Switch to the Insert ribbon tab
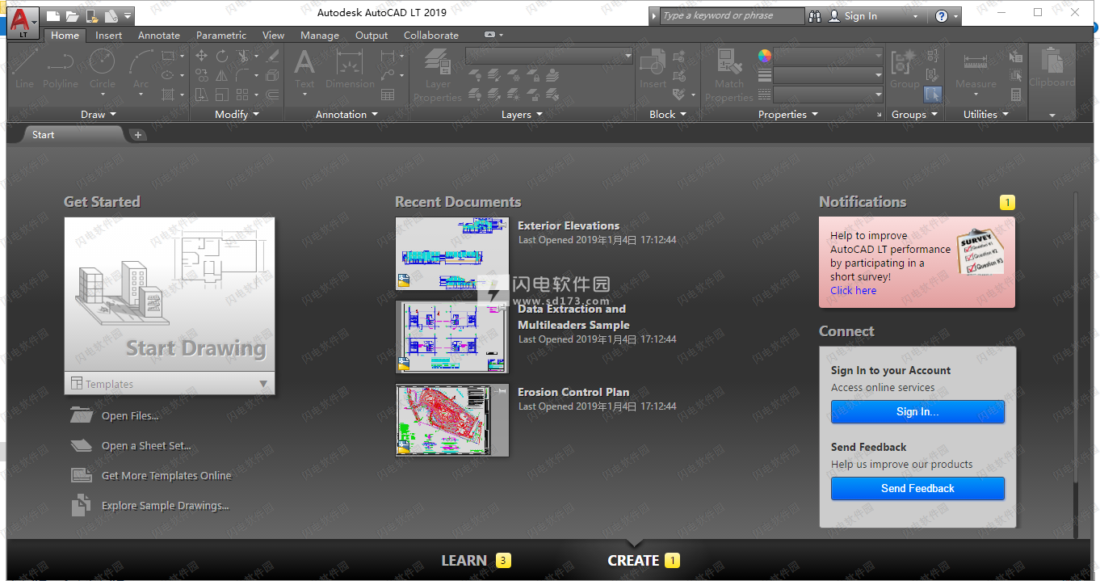This screenshot has height=581, width=1100. pyautogui.click(x=109, y=35)
